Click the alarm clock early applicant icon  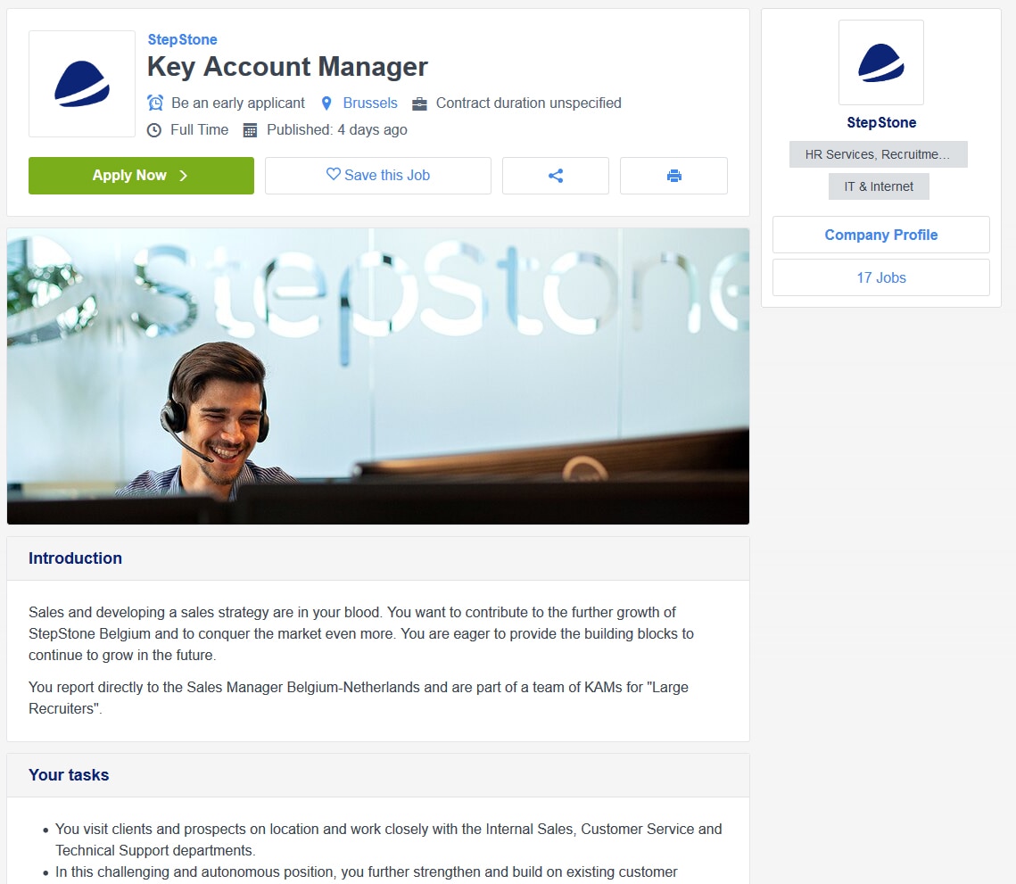(155, 103)
